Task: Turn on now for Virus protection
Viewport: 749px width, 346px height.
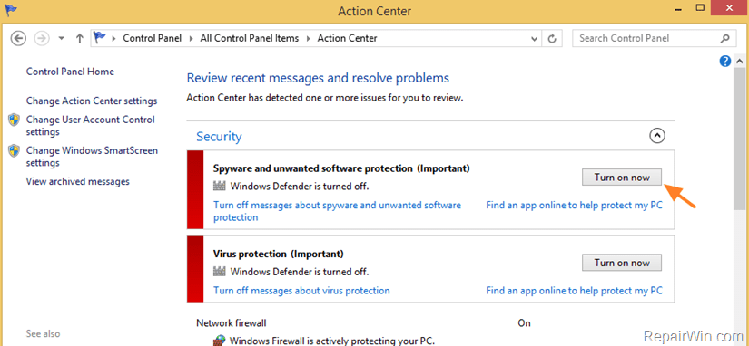Action: 622,263
